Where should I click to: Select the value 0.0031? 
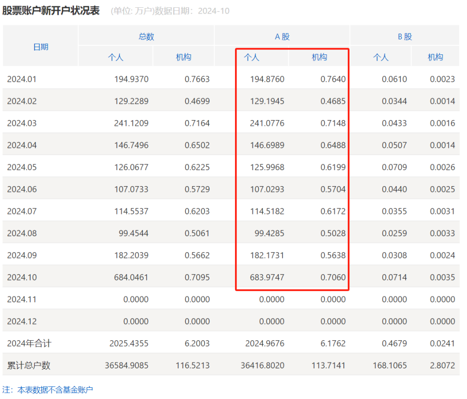coord(442,211)
